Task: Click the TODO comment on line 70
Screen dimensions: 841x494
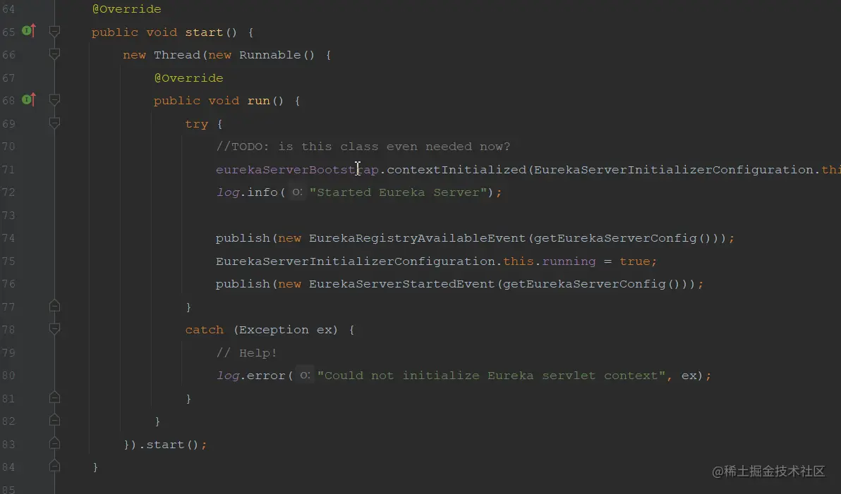Action: (x=363, y=147)
